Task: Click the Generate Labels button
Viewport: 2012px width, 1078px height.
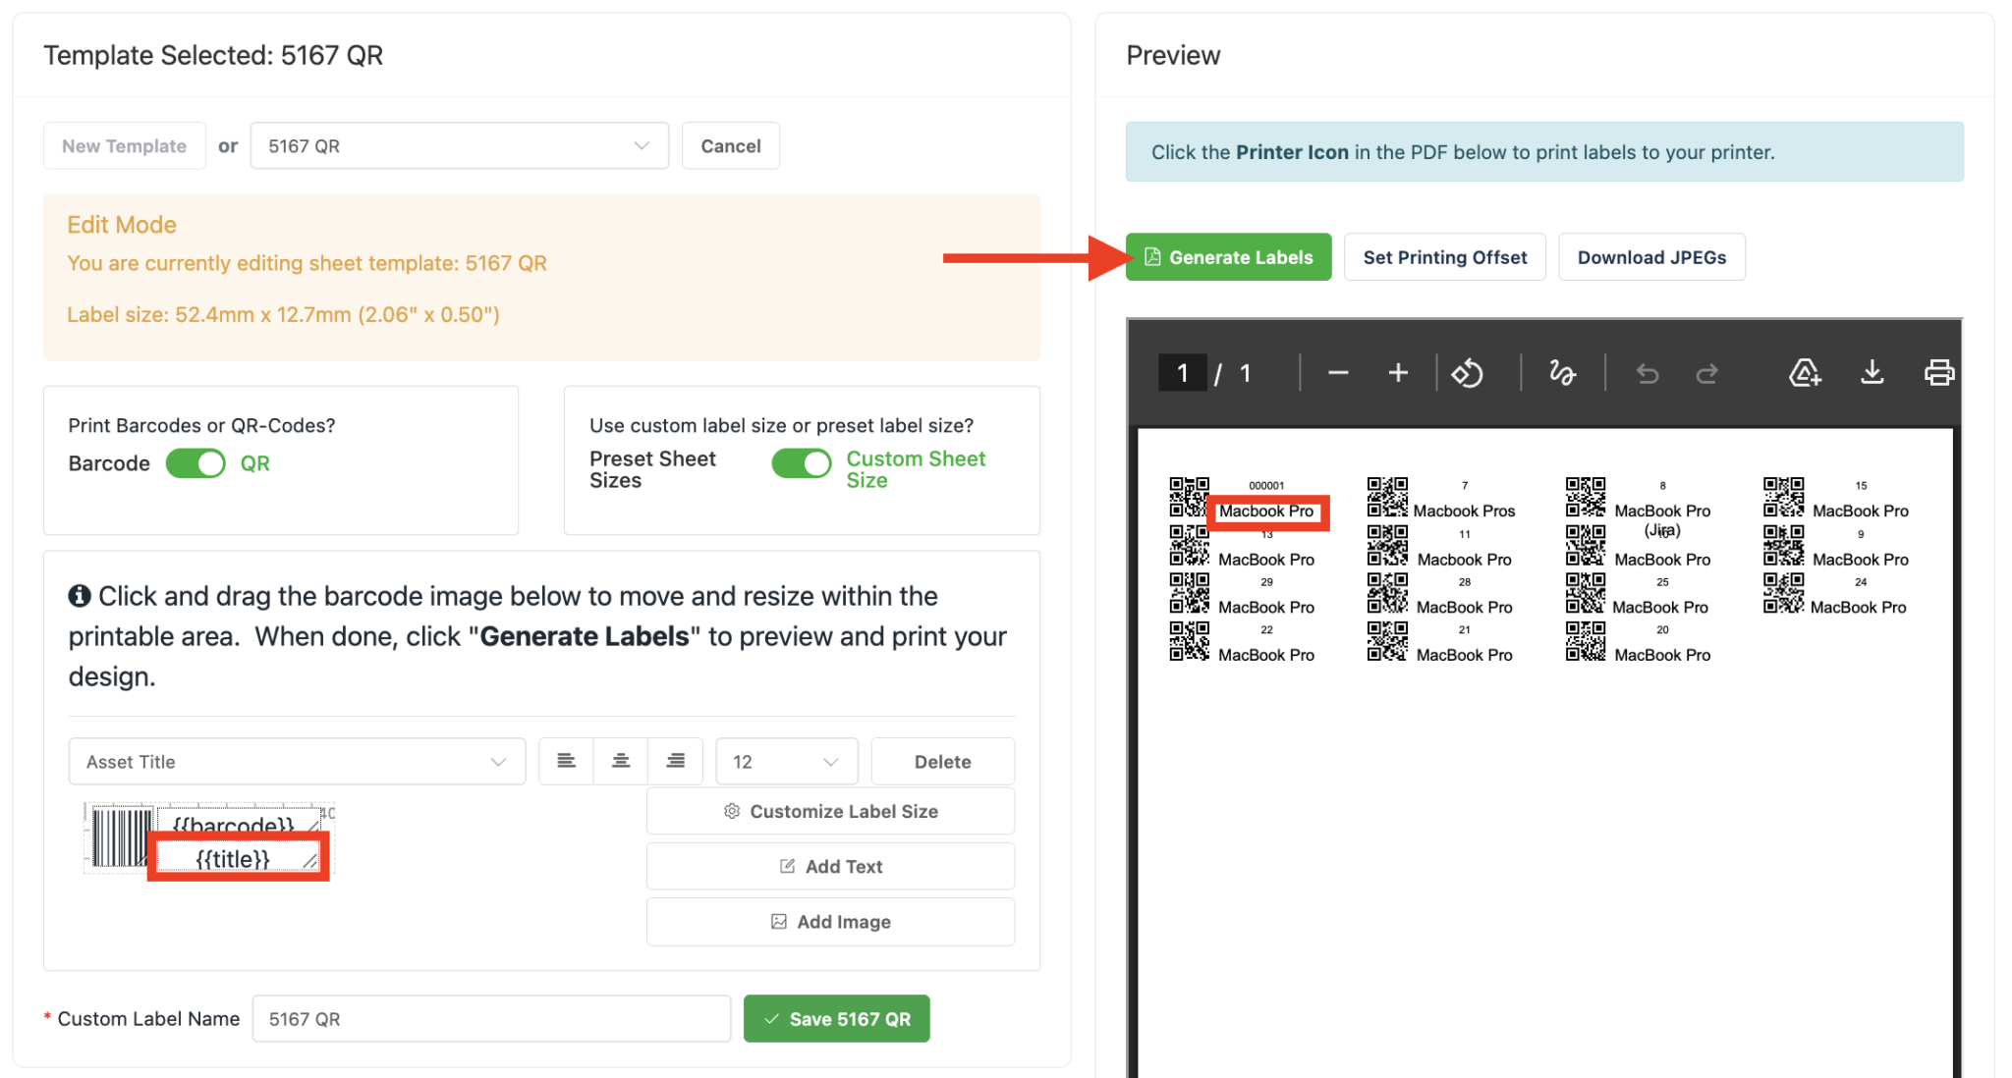Action: pos(1228,257)
